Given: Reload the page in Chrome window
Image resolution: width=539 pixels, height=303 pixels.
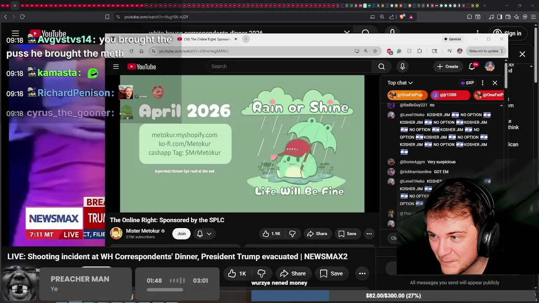Looking at the screenshot, I should pos(131,51).
